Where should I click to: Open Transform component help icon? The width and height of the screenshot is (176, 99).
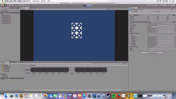(x=173, y=15)
